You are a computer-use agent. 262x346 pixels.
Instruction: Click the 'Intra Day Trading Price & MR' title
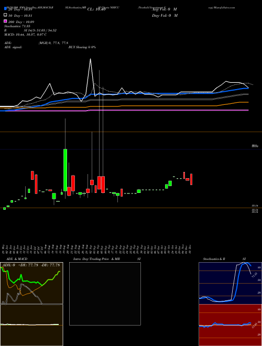coord(96,259)
